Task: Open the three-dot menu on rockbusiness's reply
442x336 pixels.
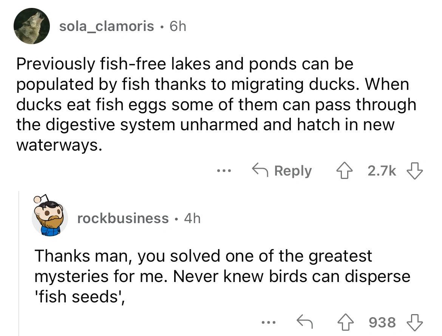Action: (269, 322)
